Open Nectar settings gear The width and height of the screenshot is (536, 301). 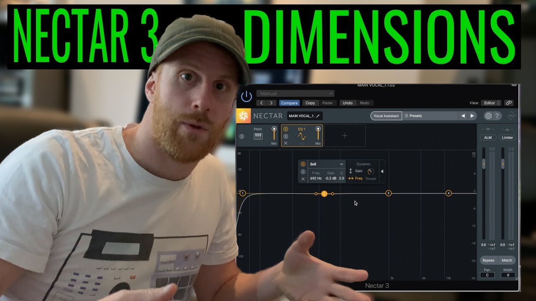point(488,116)
